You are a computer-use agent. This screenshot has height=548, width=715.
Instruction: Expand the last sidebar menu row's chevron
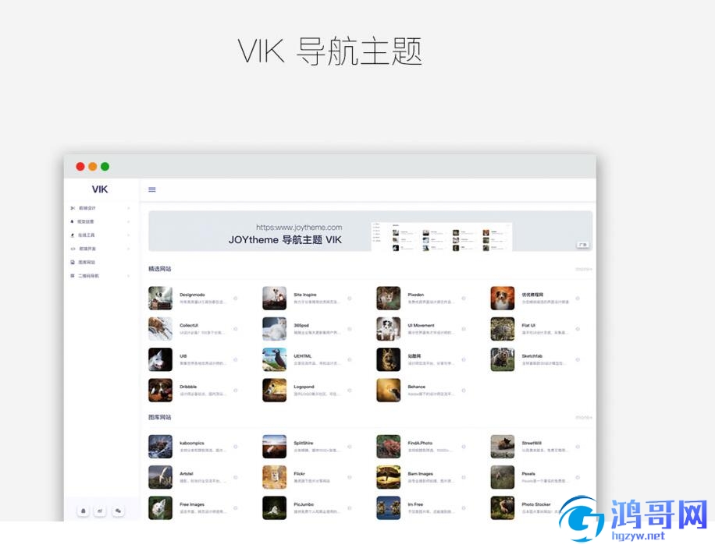129,276
